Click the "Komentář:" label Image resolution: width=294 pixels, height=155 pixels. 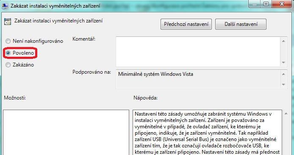(84, 39)
